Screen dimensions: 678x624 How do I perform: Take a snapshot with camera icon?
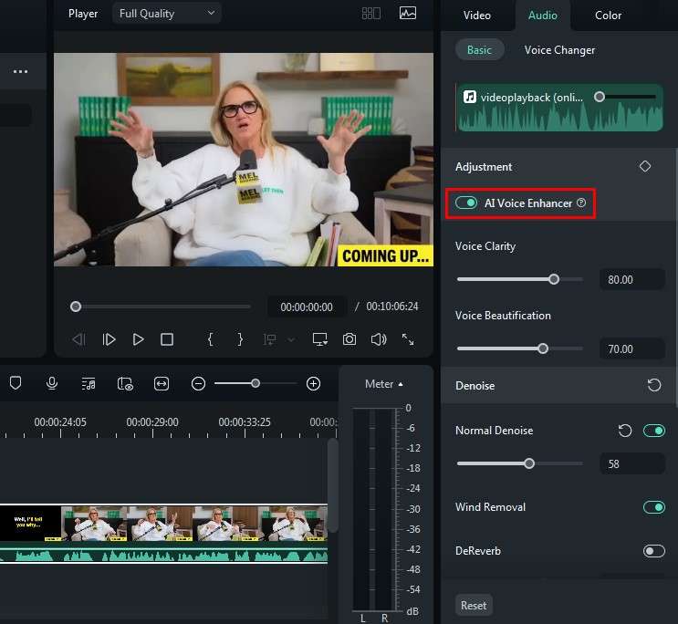click(349, 339)
